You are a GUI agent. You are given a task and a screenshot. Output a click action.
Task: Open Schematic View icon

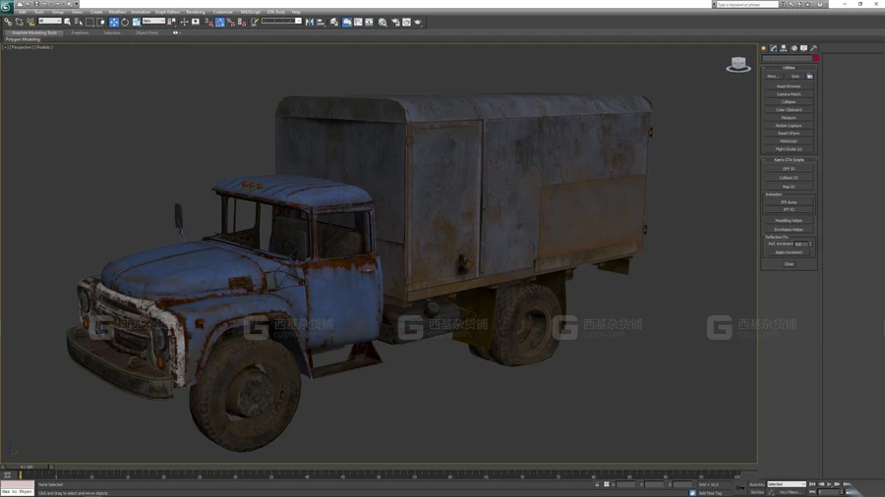(x=369, y=22)
